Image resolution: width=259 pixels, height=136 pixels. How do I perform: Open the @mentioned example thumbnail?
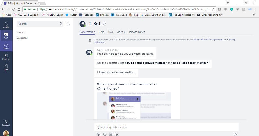pyautogui.click(x=134, y=106)
